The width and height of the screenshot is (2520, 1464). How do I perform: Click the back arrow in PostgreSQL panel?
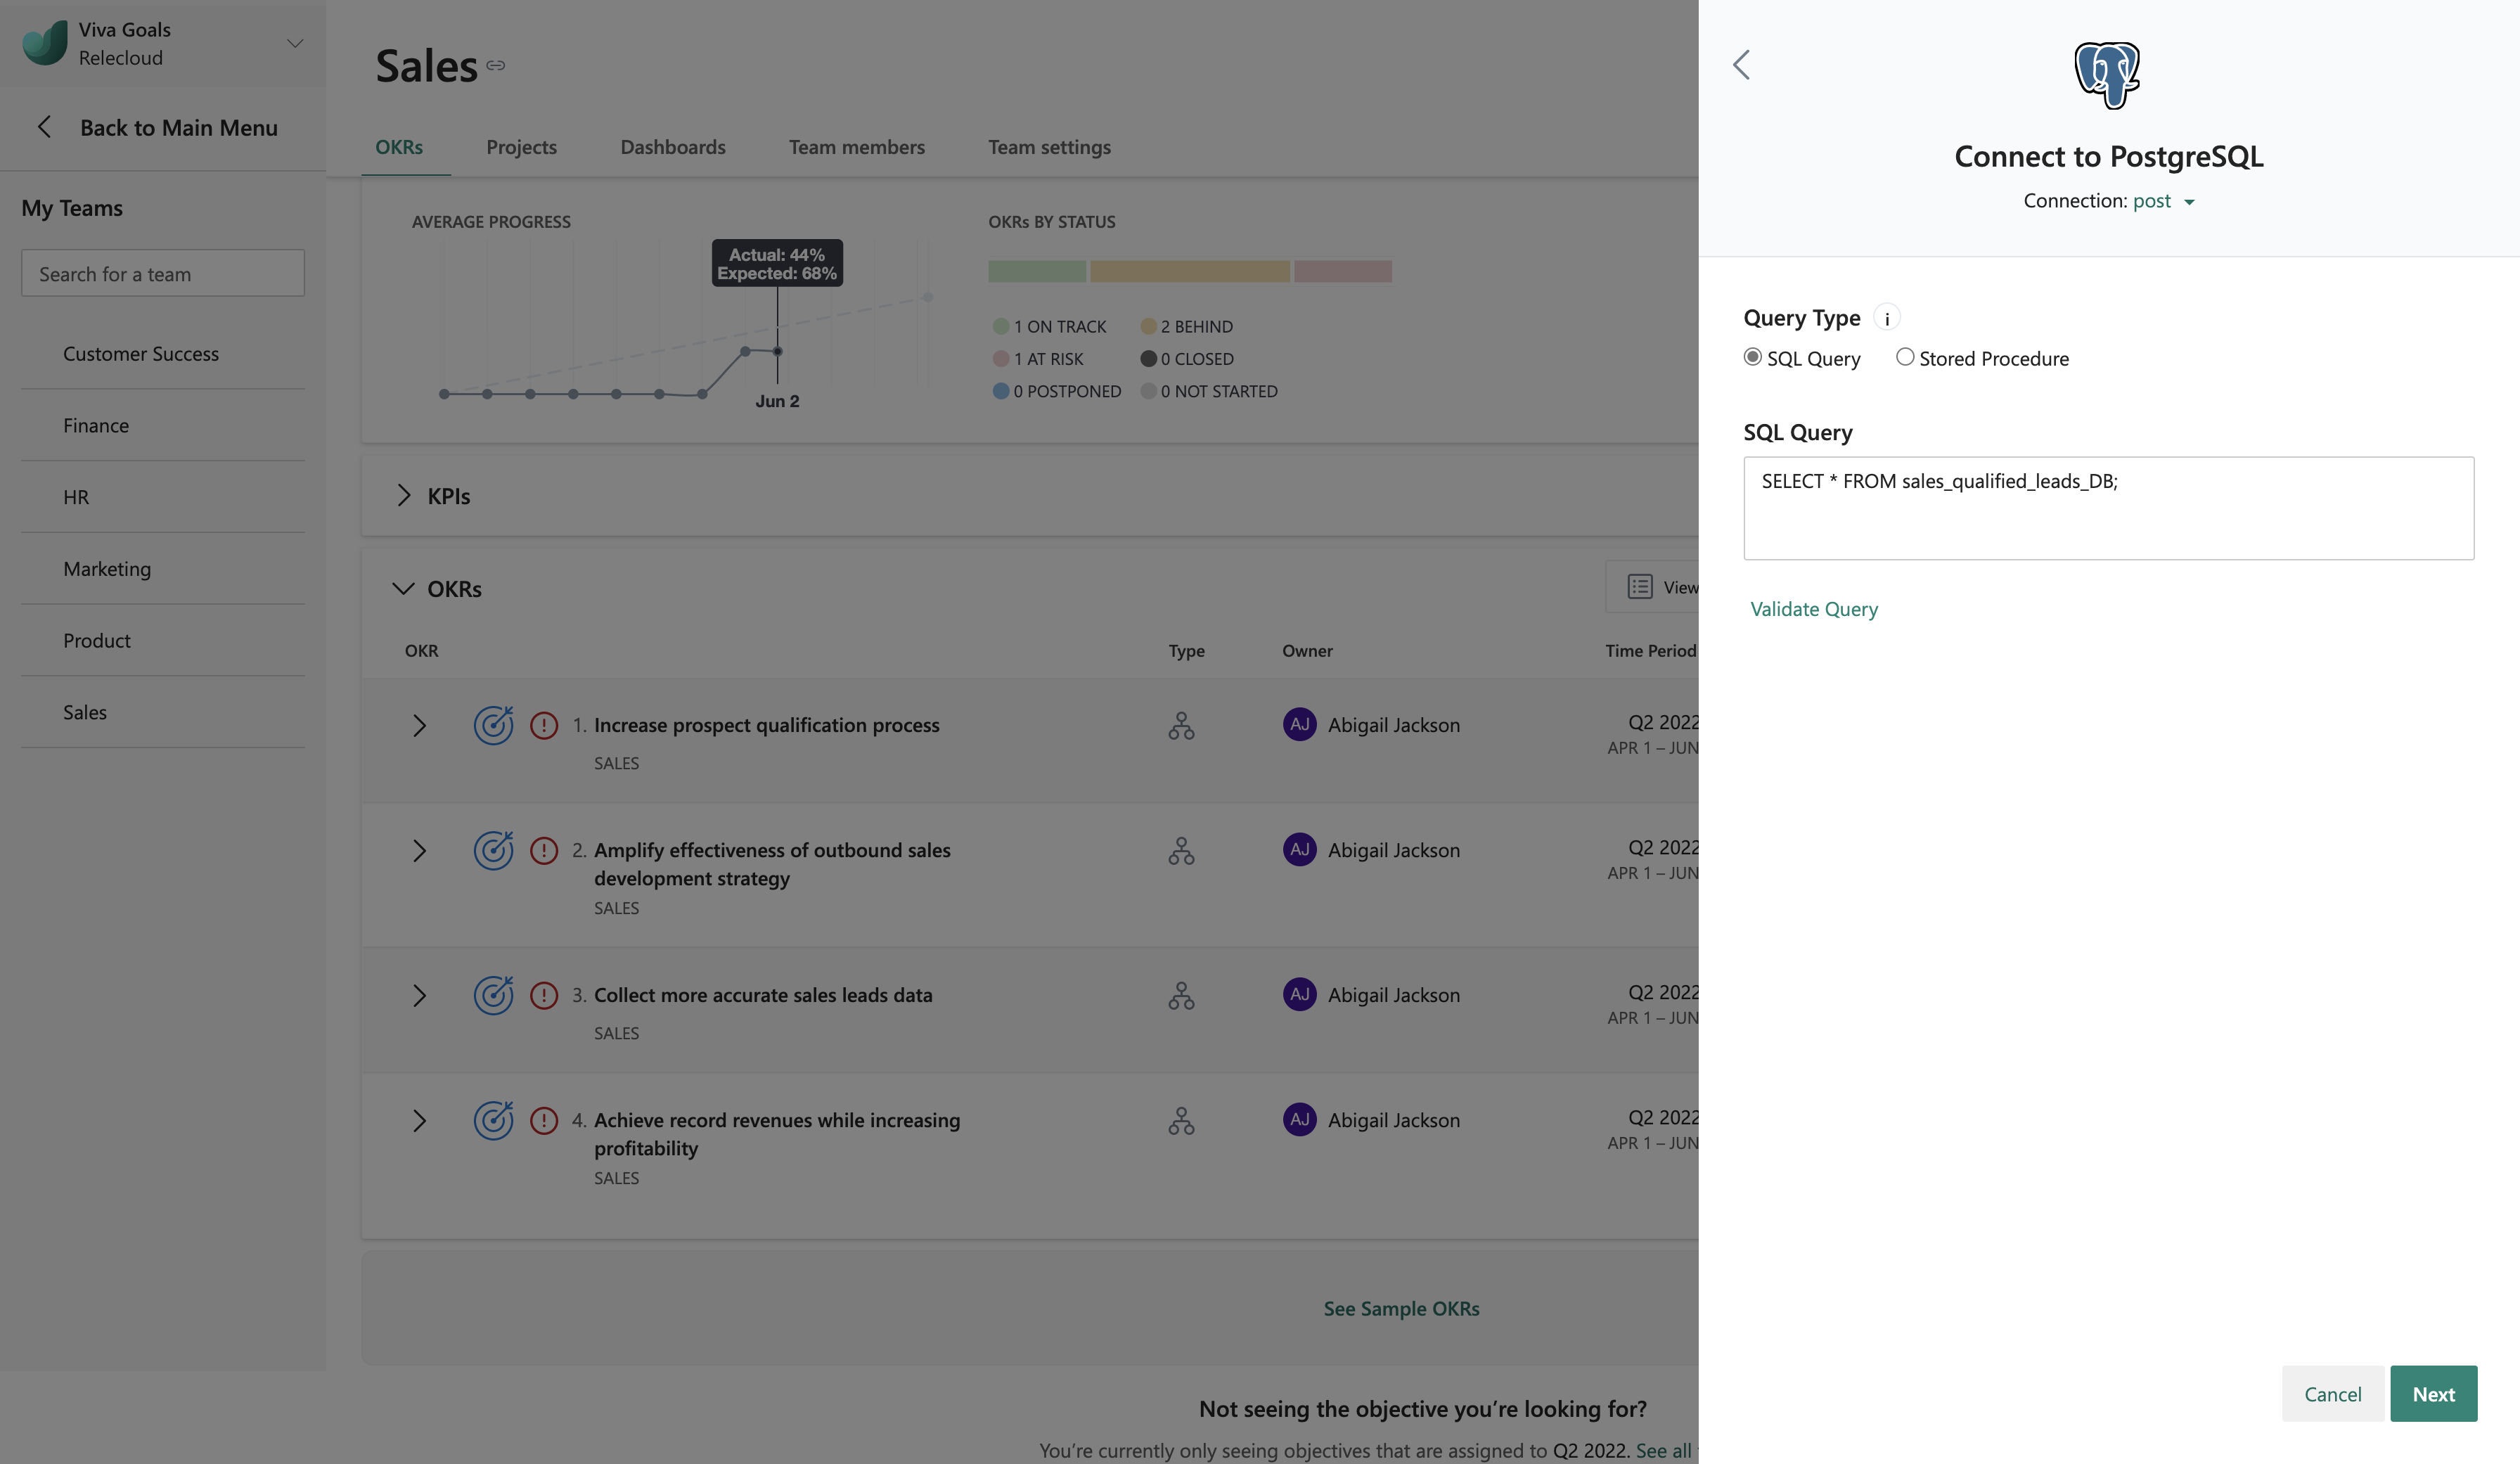pos(1741,65)
